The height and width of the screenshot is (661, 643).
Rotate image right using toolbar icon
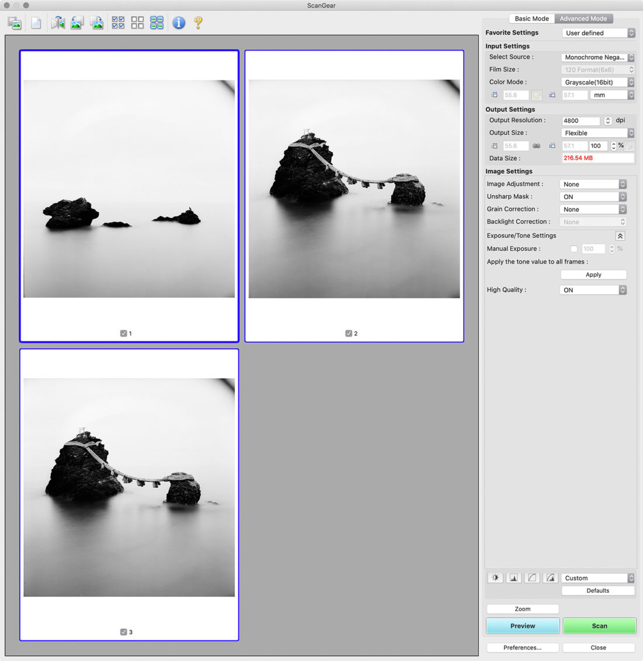97,23
